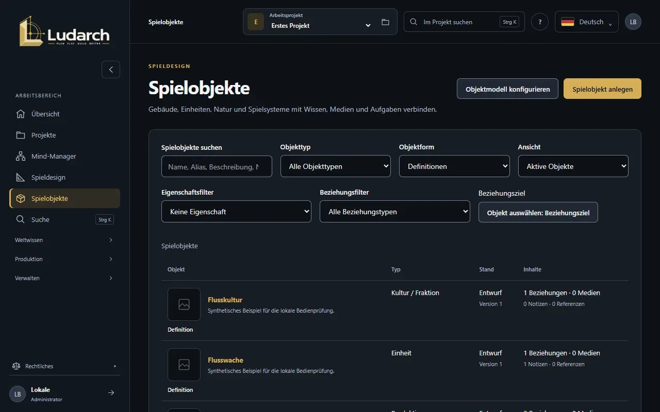Viewport: 660px width, 412px height.
Task: Open the Deutsch language selector
Action: tap(587, 22)
